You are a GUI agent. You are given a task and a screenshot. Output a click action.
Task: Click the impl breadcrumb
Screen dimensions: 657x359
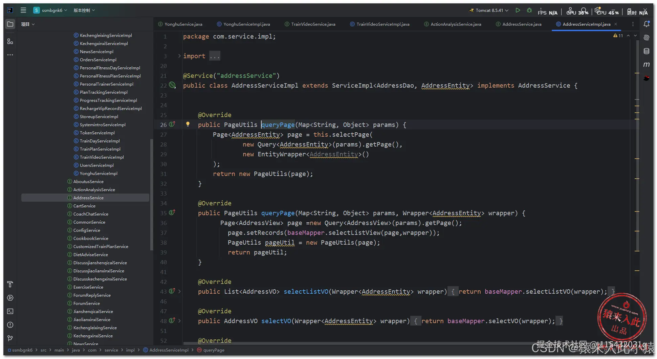[130, 350]
